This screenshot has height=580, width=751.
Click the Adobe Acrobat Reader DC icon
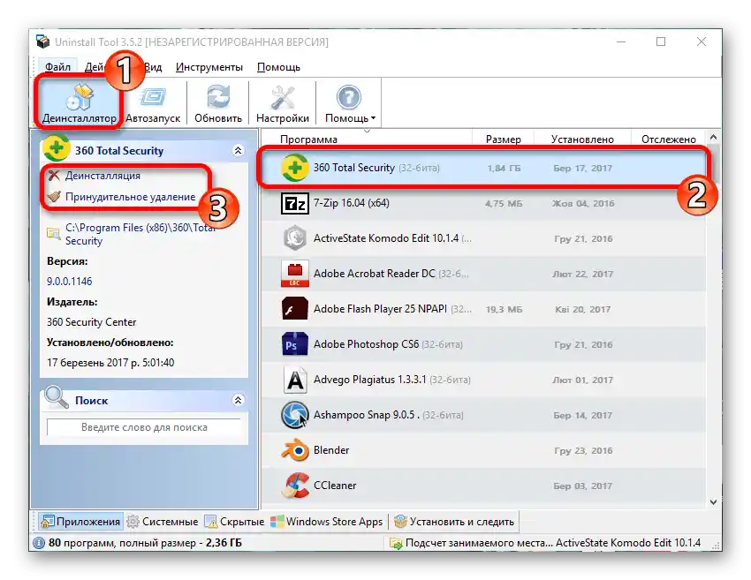pos(294,274)
